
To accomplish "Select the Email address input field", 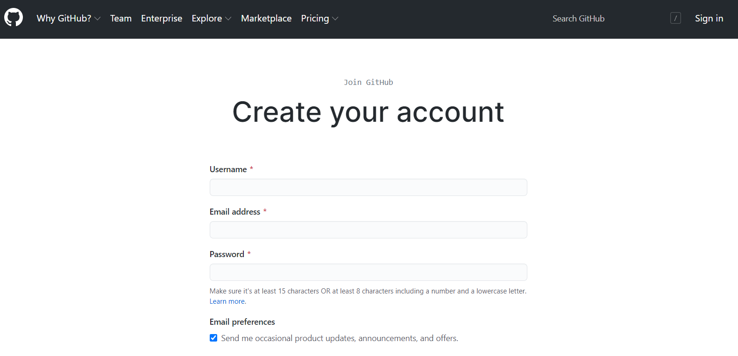I will [369, 230].
